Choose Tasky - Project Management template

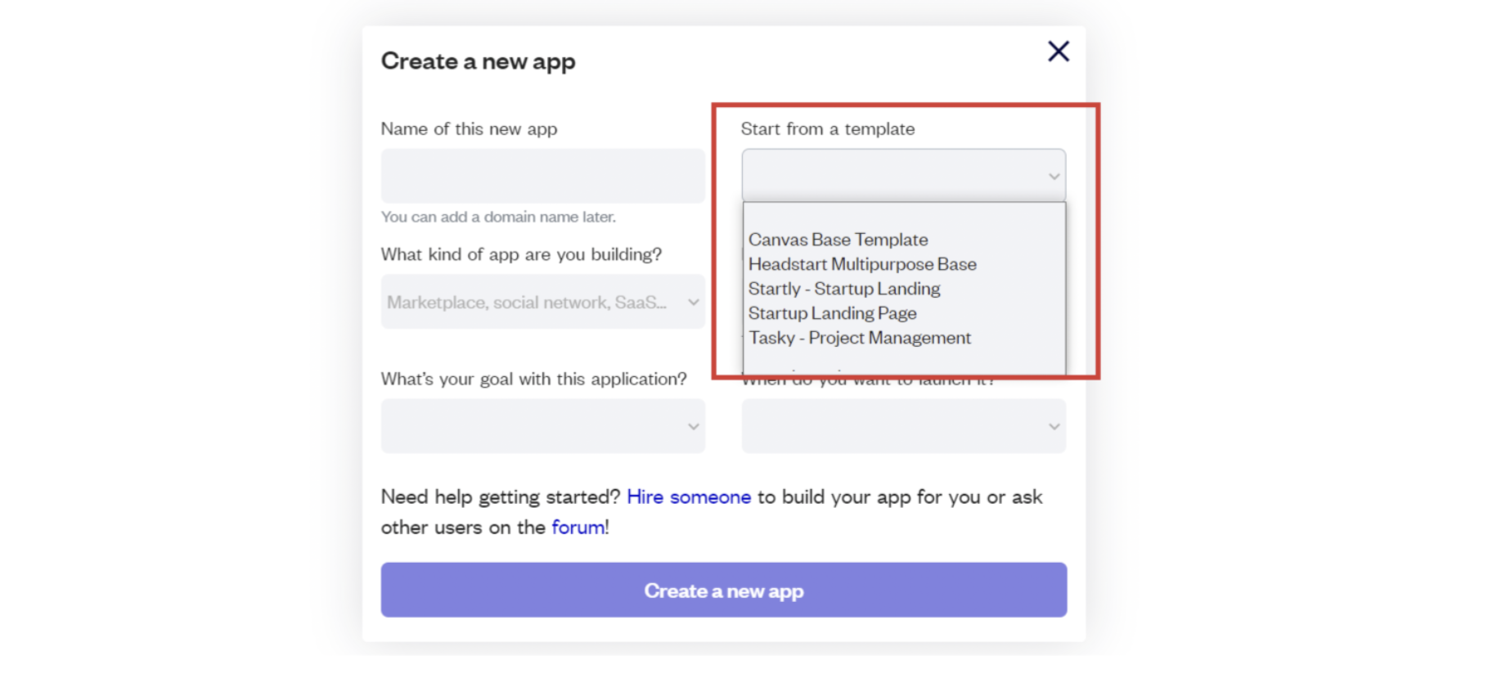point(859,338)
